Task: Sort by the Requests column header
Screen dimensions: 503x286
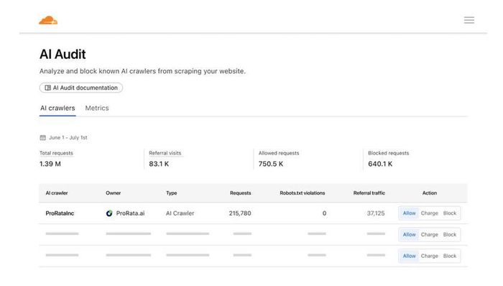Action: tap(241, 193)
